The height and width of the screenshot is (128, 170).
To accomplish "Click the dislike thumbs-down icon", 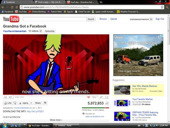I will pos(15,103).
